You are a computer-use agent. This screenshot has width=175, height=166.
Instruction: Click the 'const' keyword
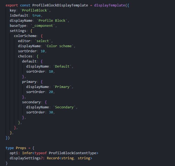[x=25, y=5]
